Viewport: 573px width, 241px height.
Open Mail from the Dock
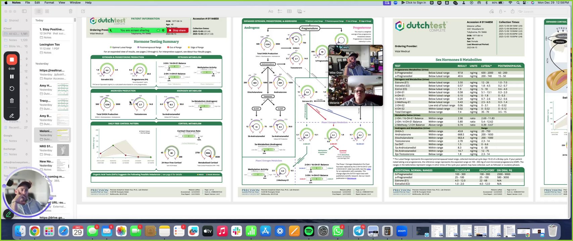tap(107, 231)
